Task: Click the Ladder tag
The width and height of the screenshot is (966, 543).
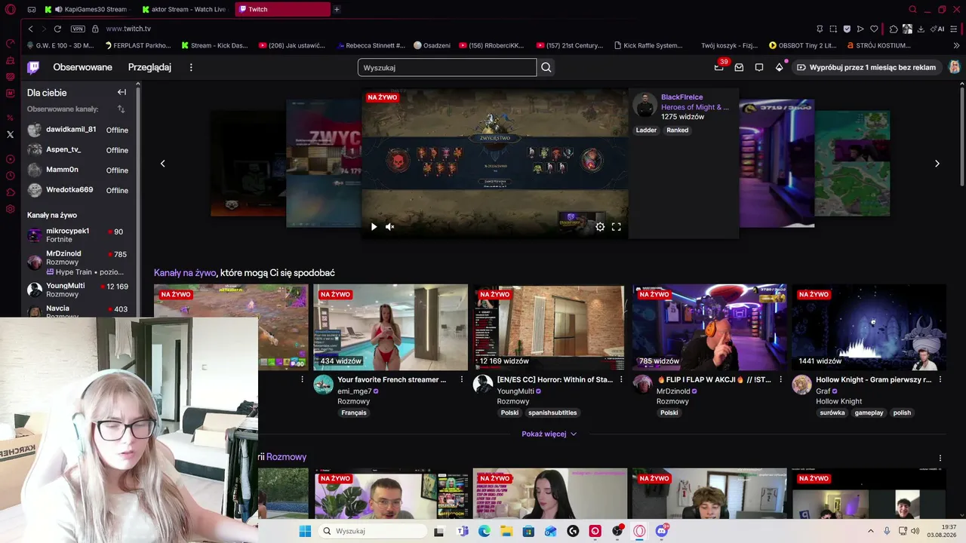Action: [x=646, y=130]
